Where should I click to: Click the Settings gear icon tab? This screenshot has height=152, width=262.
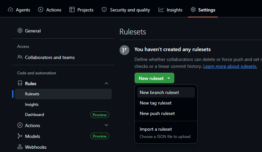coord(193,9)
